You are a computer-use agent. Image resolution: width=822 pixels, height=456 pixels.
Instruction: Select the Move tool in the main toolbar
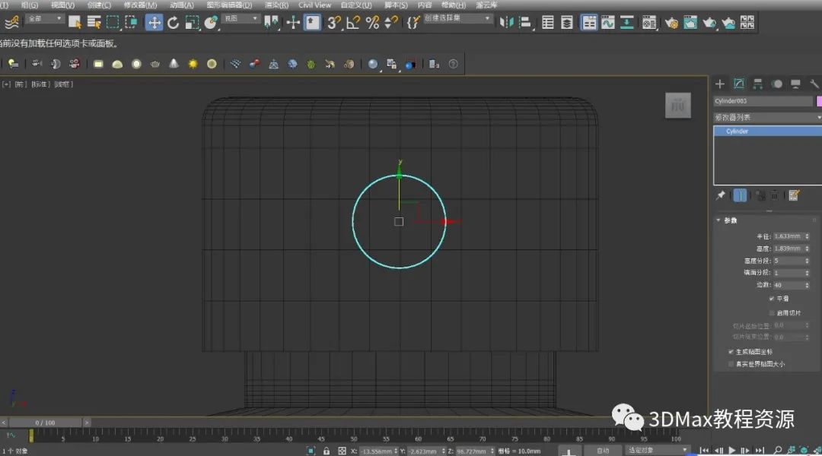click(x=154, y=22)
